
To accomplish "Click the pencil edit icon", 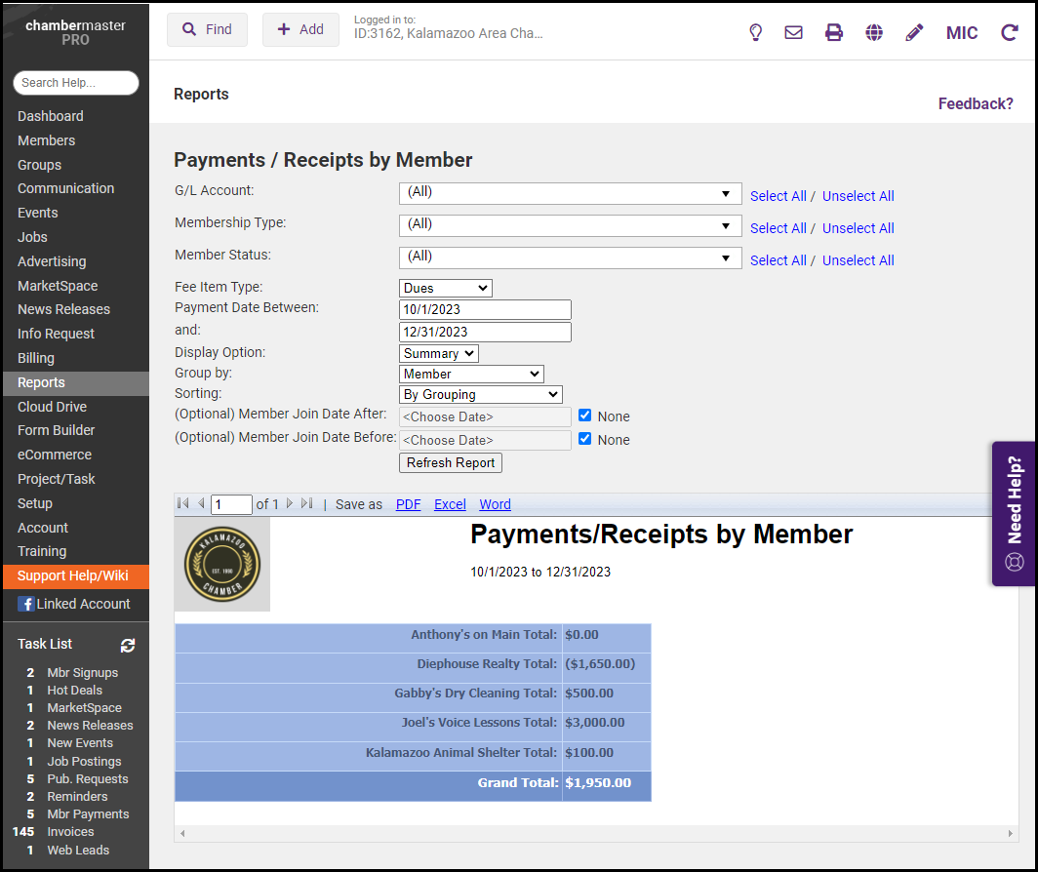I will coord(914,32).
